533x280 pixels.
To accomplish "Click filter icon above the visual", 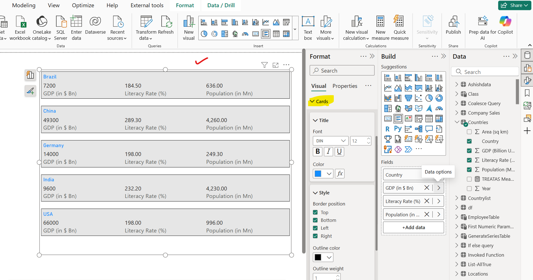I will [x=264, y=65].
